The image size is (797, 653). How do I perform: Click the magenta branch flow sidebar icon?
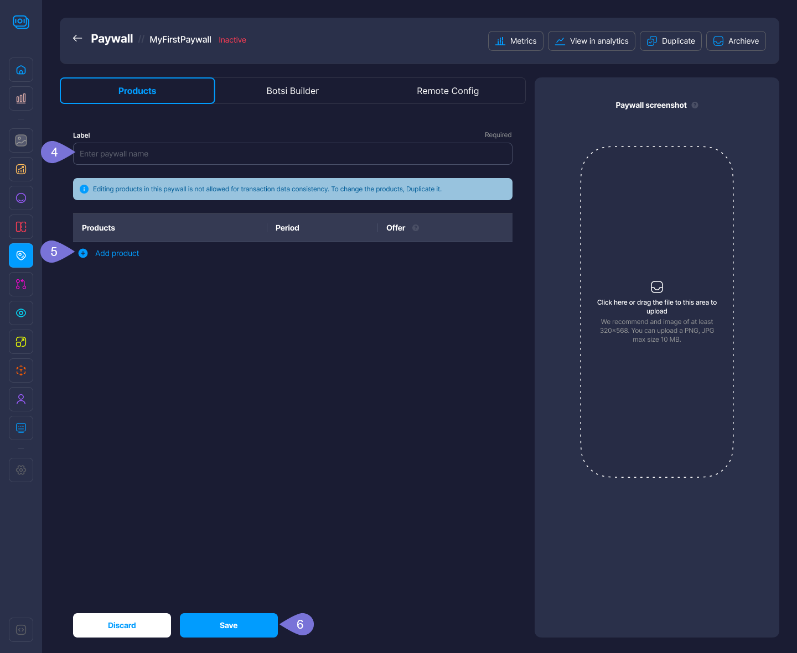[x=21, y=284]
